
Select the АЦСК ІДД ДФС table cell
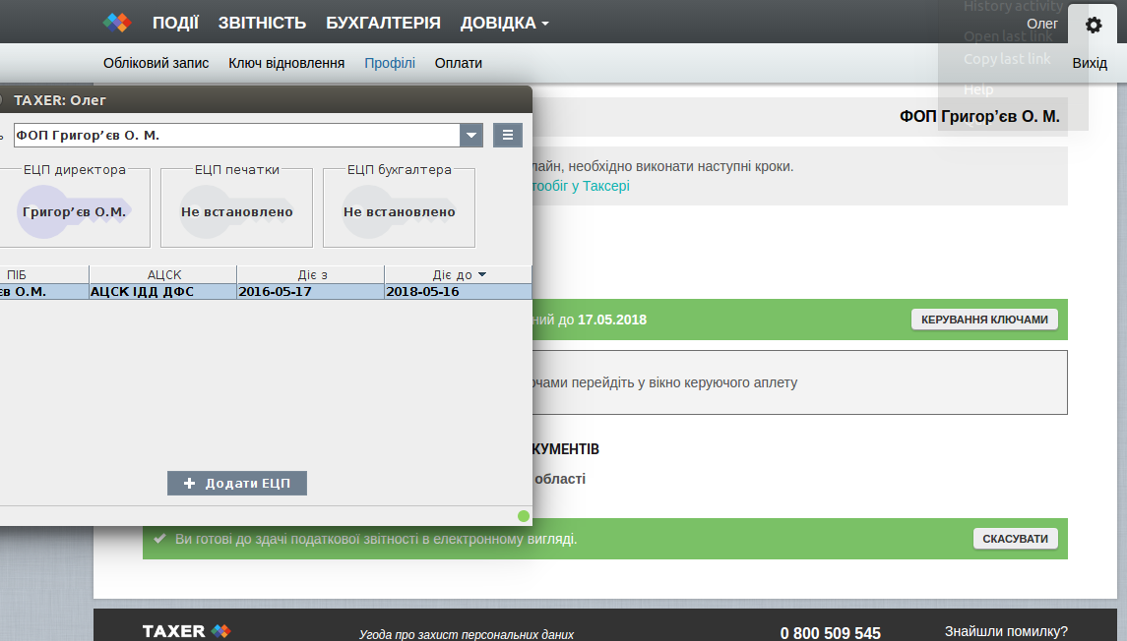point(163,291)
